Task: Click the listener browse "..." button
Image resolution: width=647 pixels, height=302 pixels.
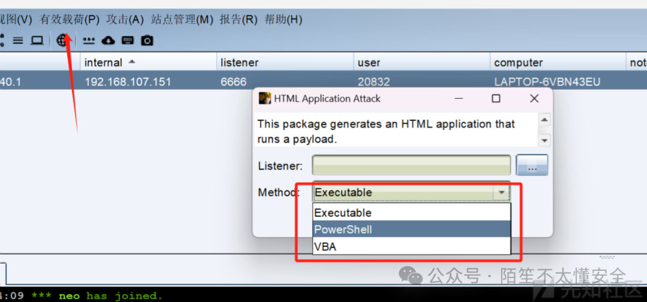Action: (532, 165)
